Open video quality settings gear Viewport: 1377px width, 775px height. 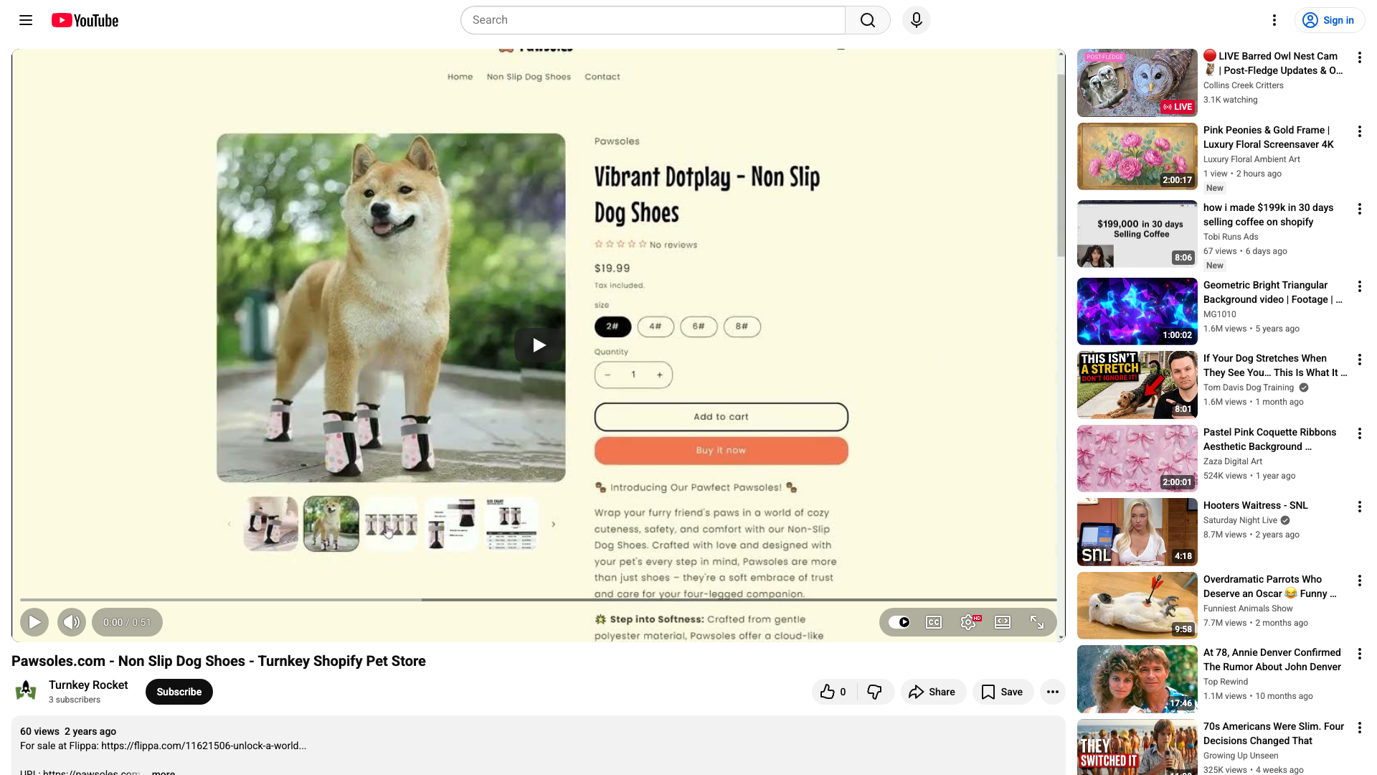969,622
